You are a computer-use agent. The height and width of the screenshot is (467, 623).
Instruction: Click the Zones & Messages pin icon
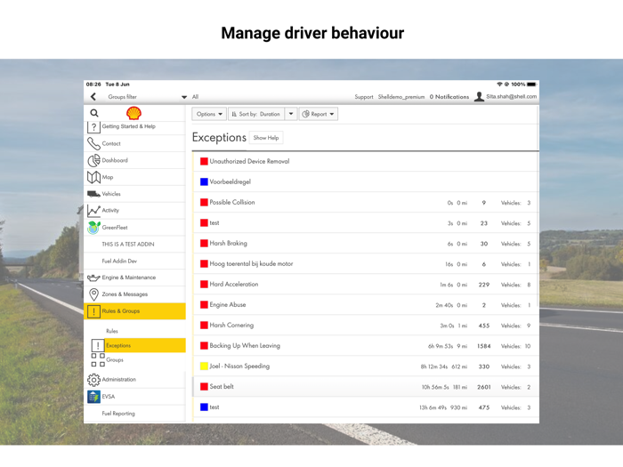(93, 294)
